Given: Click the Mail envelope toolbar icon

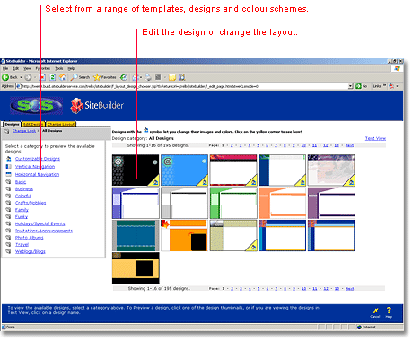Looking at the screenshot, I should tap(136, 77).
